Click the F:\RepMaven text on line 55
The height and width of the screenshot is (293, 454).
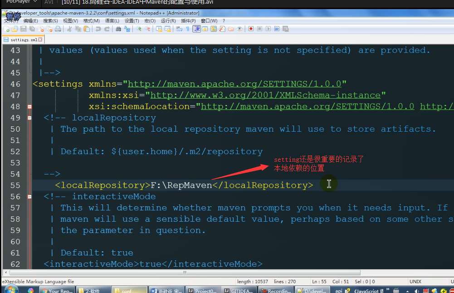pyautogui.click(x=181, y=185)
